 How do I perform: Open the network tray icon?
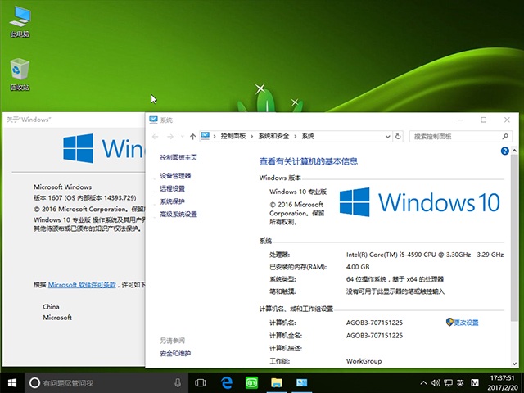tap(448, 383)
